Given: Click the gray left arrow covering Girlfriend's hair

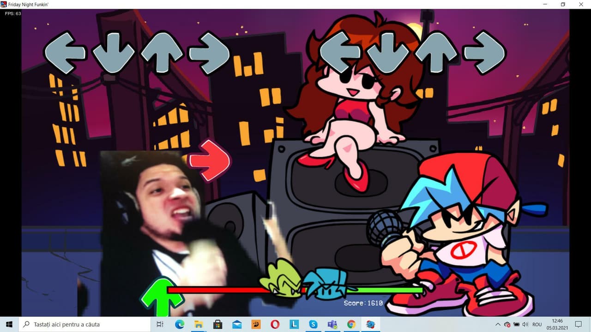Looking at the screenshot, I should [x=340, y=53].
